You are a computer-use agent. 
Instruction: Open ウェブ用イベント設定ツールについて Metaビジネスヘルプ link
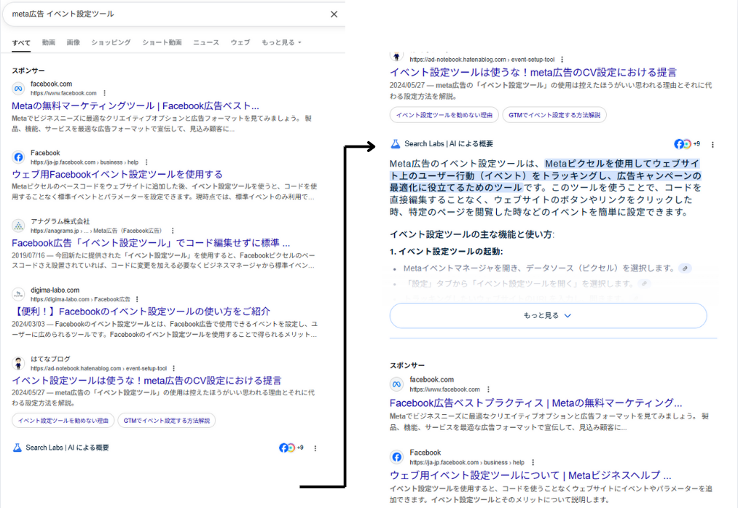530,475
